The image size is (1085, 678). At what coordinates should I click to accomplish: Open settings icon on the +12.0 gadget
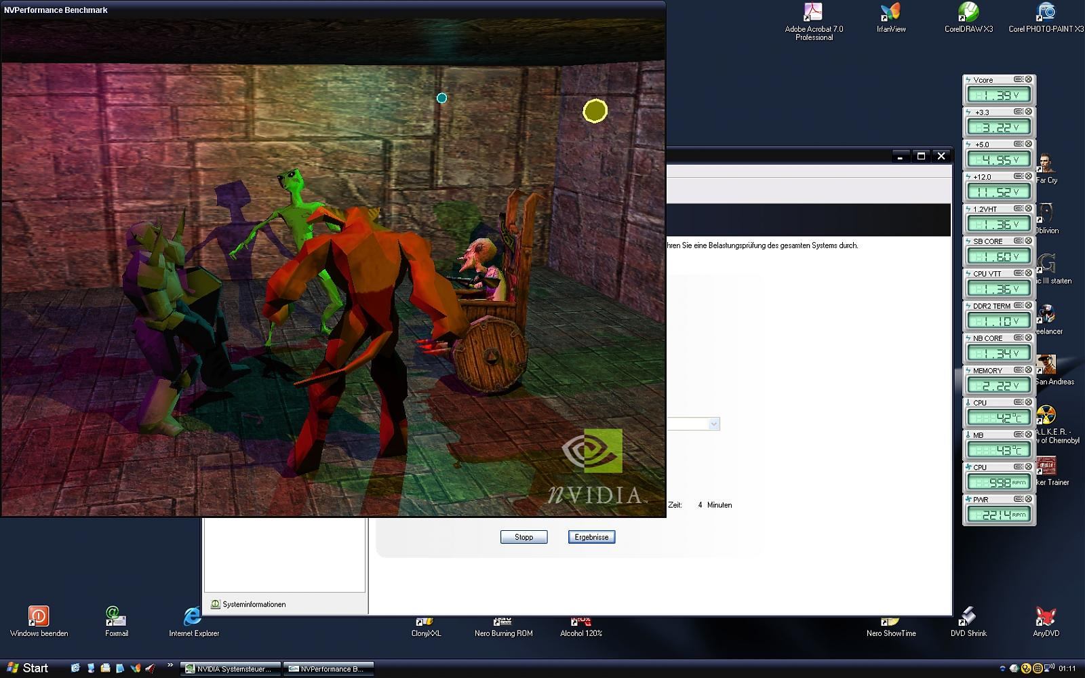tap(1019, 176)
